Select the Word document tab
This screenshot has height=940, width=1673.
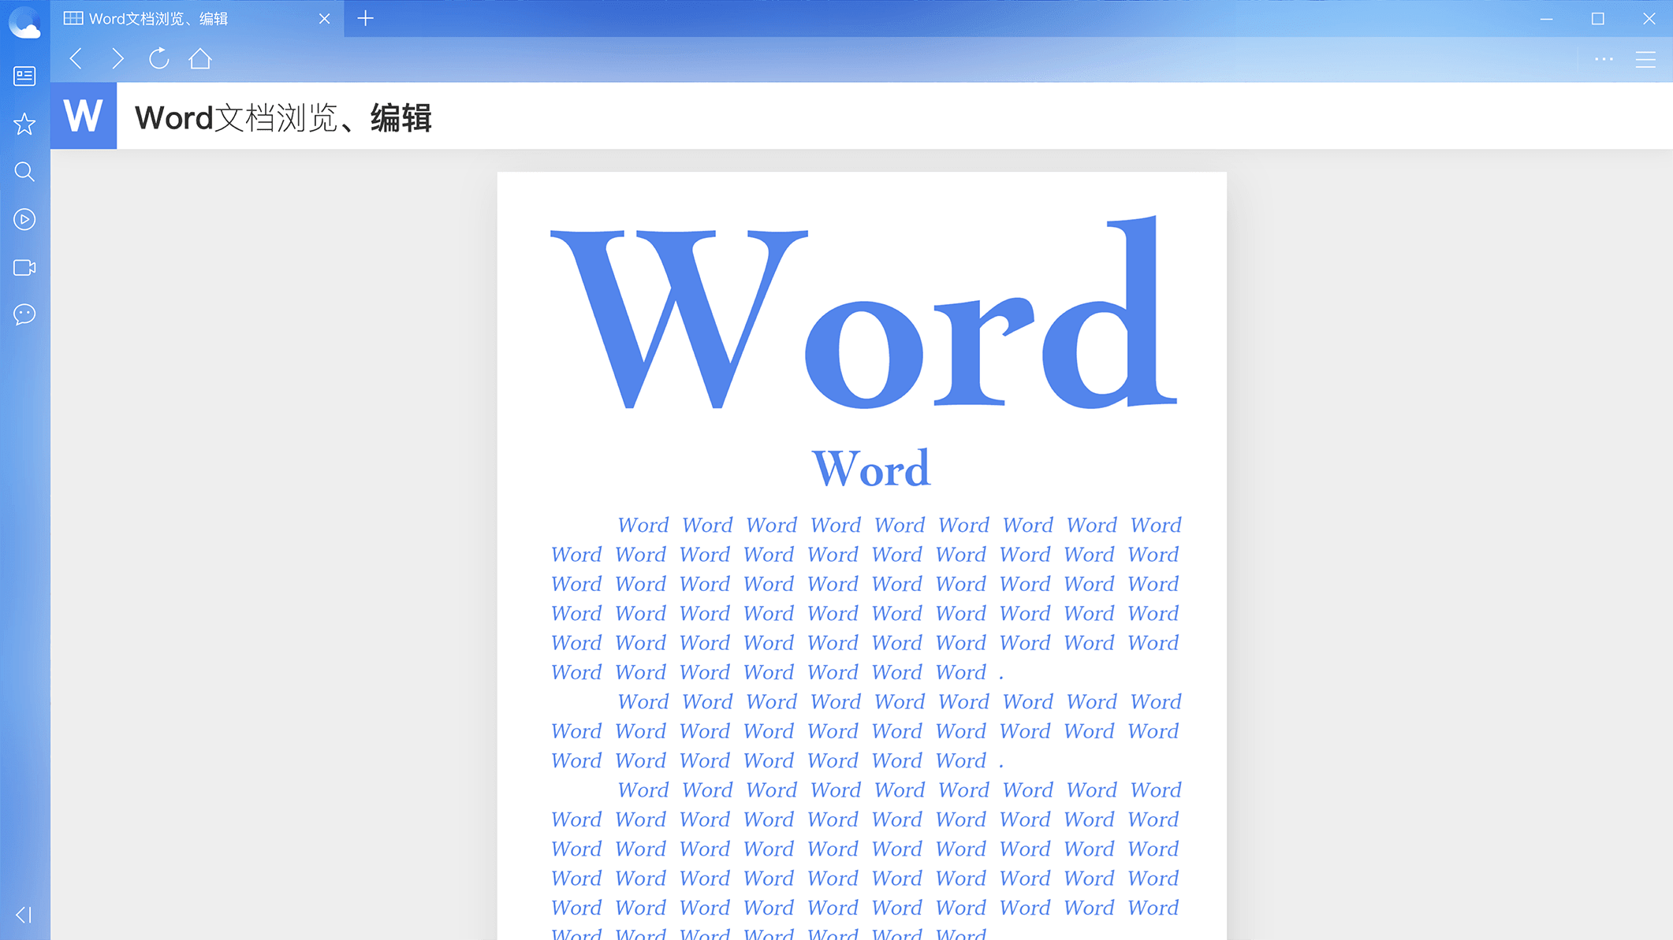coord(194,18)
